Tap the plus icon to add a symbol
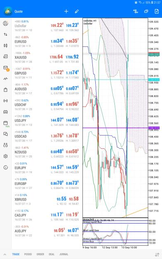Image resolution: width=162 pixels, height=259 pixels. tap(66, 12)
